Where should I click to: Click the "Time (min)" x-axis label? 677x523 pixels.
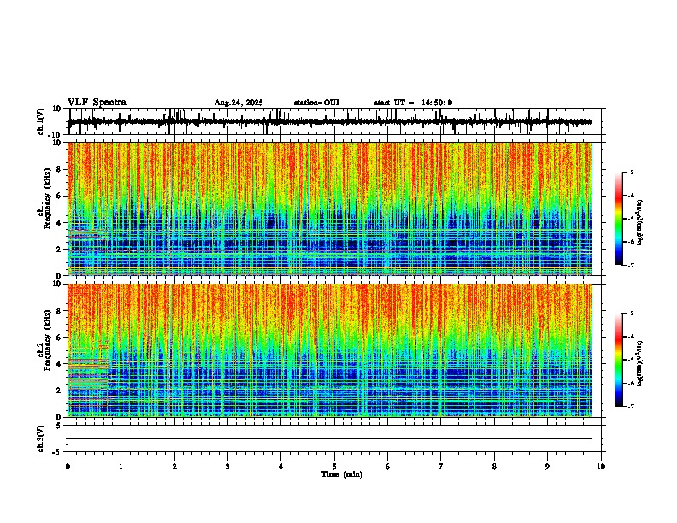[x=342, y=474]
